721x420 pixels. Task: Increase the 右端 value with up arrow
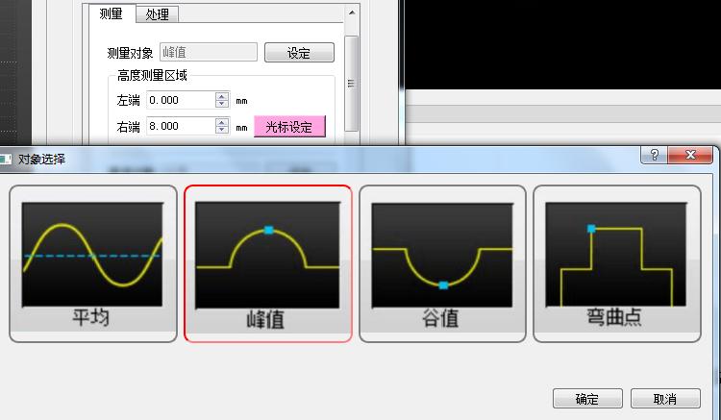[x=222, y=122]
